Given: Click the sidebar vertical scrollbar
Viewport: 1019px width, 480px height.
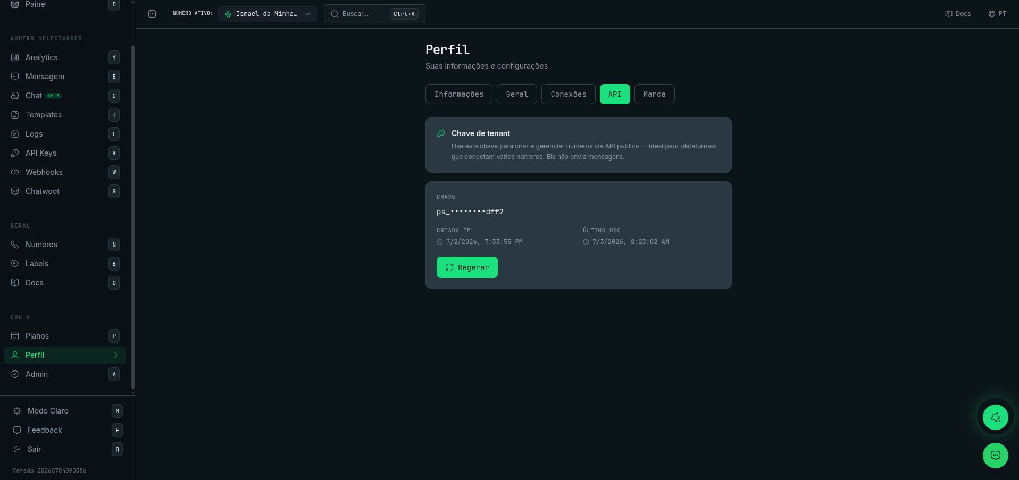Looking at the screenshot, I should coord(132,218).
